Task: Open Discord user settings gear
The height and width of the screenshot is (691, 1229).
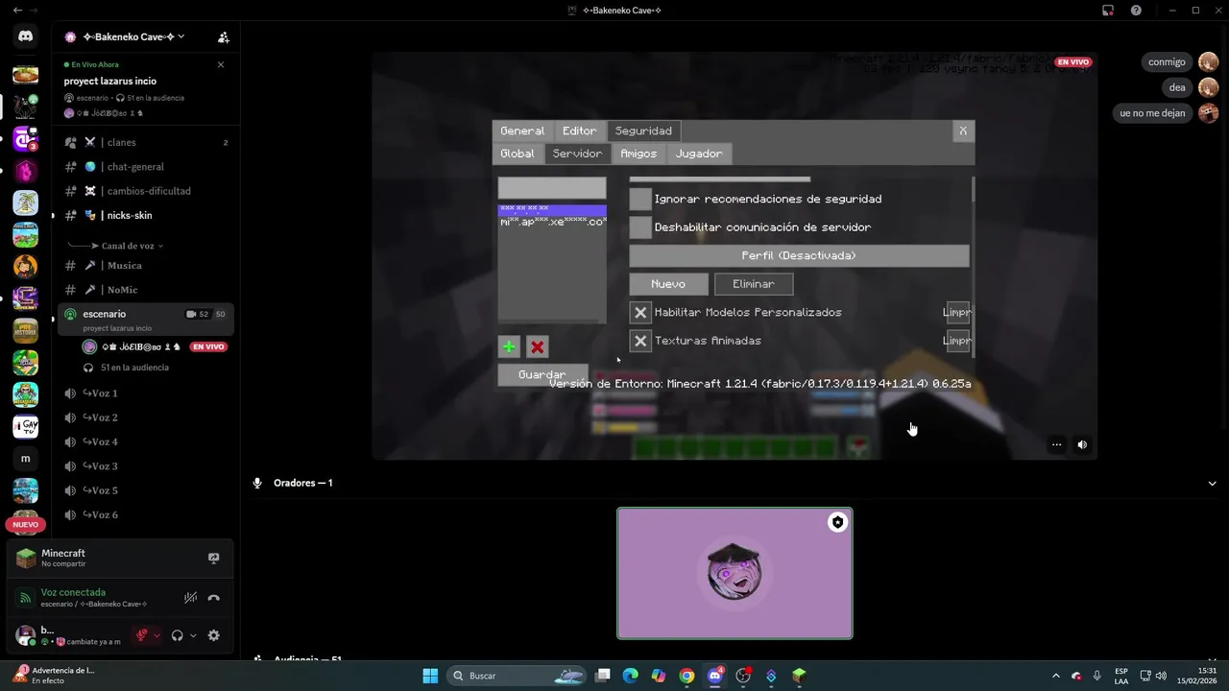Action: (x=213, y=635)
